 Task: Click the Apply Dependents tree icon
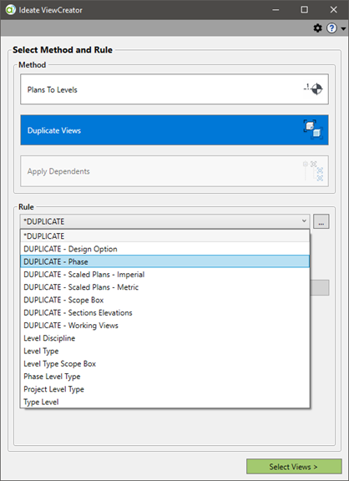point(313,171)
